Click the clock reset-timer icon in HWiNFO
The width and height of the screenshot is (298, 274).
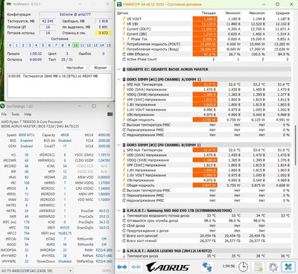pos(243,267)
